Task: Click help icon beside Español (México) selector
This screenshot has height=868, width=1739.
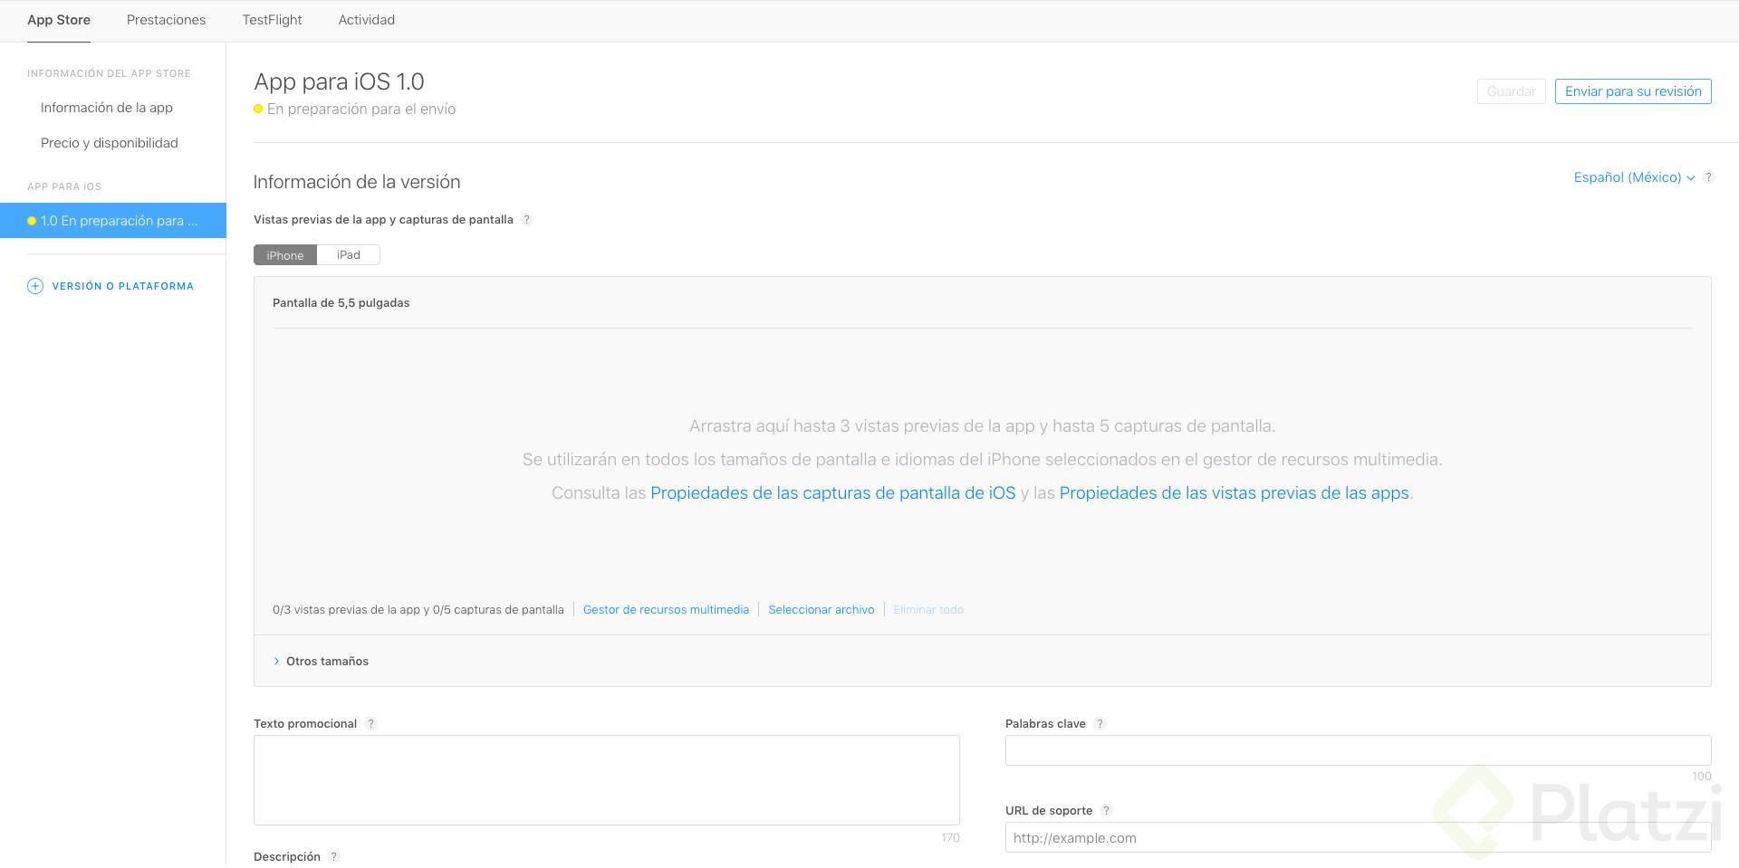Action: pos(1708,177)
